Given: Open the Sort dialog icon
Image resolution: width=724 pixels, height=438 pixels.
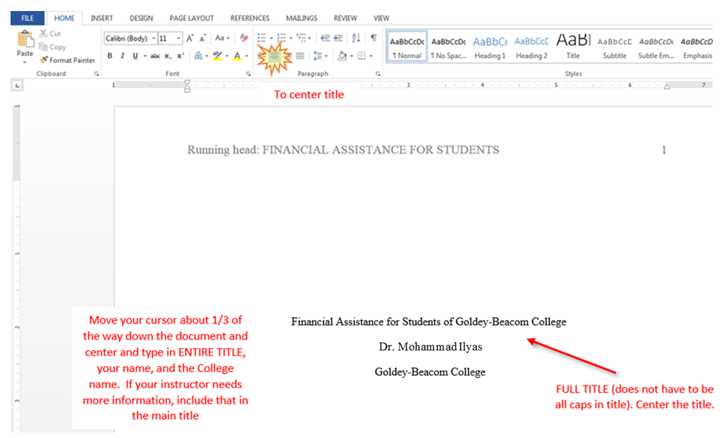Looking at the screenshot, I should click(355, 36).
